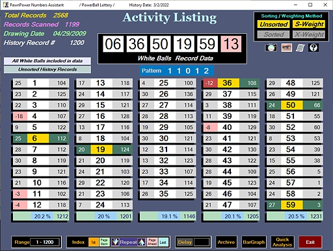Click highlighted number 19 in listing
This screenshot has height=251, width=333.
pyautogui.click(x=101, y=149)
